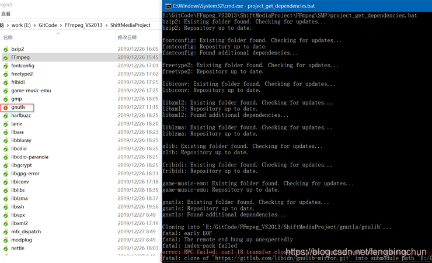The height and width of the screenshot is (263, 432).
Task: Click 'index-pack failed' line in cmd window
Action: pos(200,245)
